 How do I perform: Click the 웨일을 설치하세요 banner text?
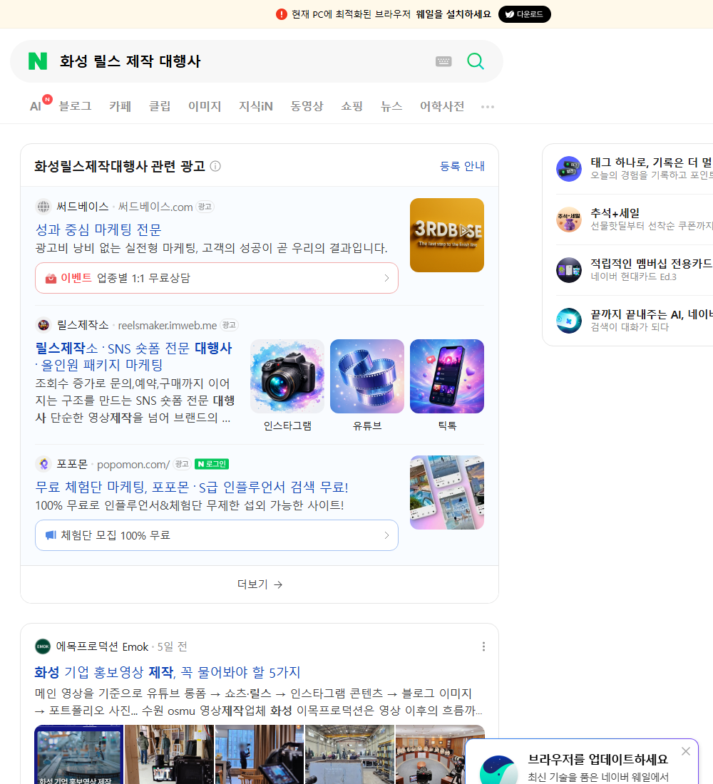coord(453,14)
